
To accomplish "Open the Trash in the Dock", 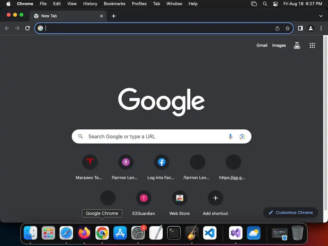I will pyautogui.click(x=298, y=233).
